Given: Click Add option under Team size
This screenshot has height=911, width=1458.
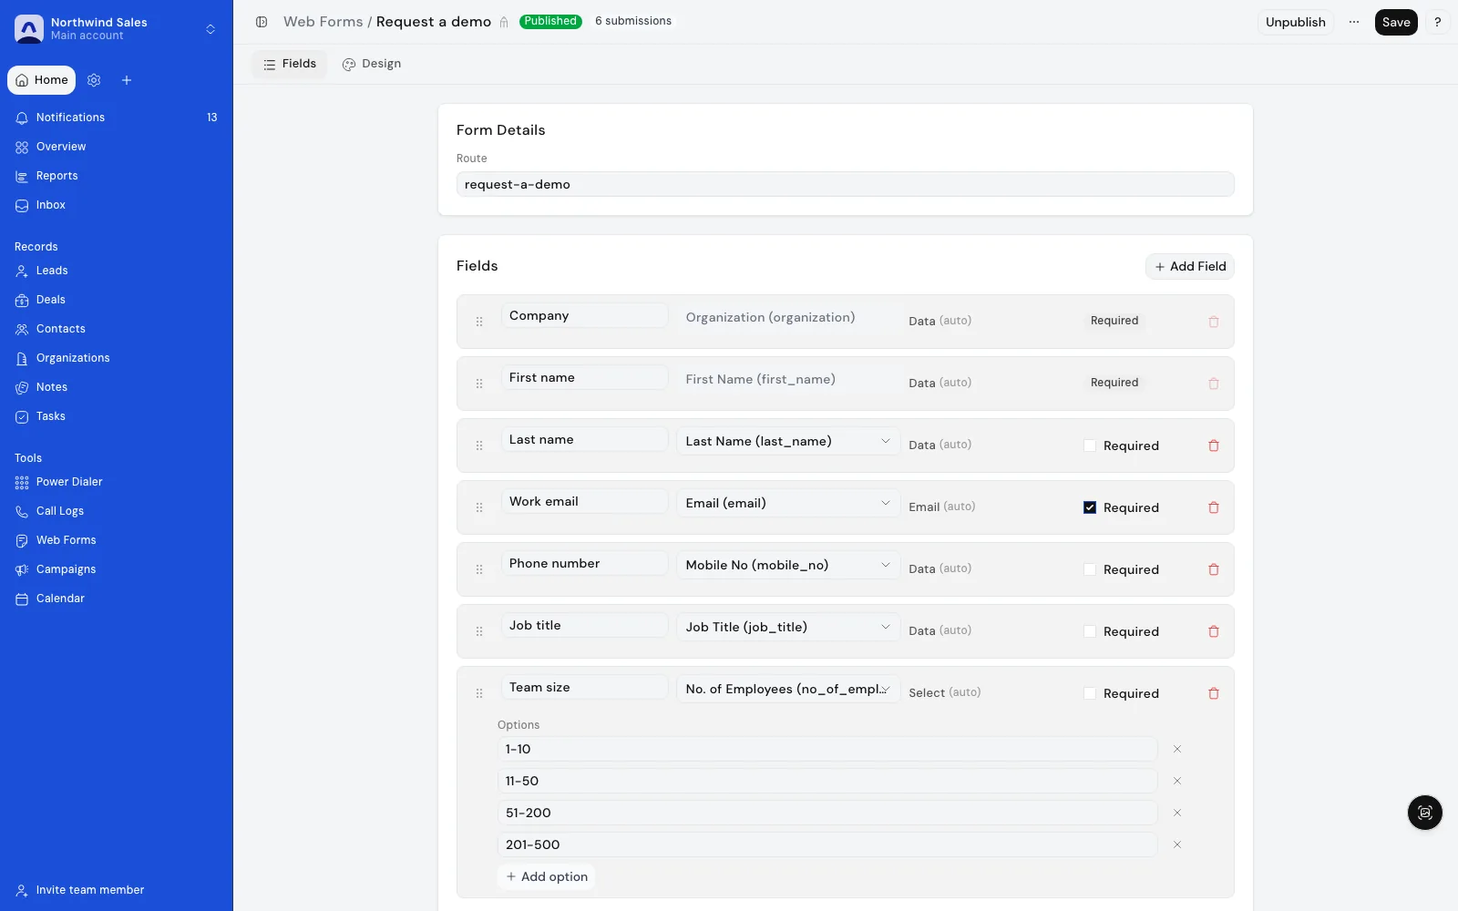Looking at the screenshot, I should [x=547, y=876].
